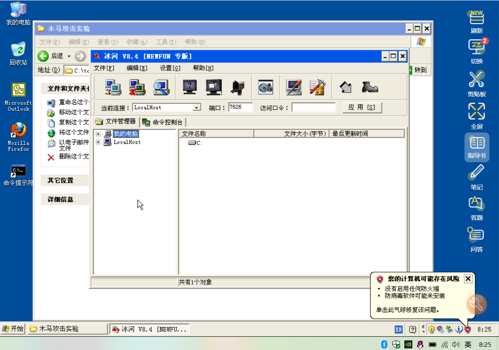This screenshot has width=499, height=350.
Task: Close the security risk balloon notification
Action: 468,279
